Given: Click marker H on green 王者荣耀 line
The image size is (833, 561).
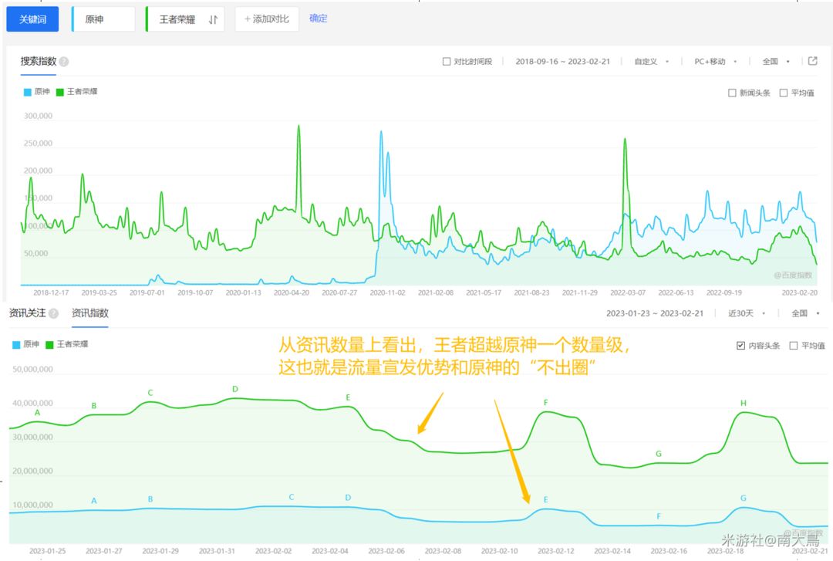Looking at the screenshot, I should tap(744, 403).
